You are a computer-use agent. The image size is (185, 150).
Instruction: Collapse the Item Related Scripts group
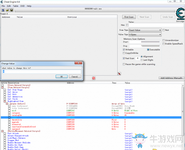click(x=3, y=87)
